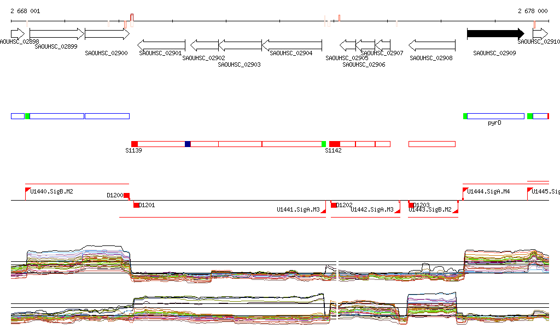The image size is (560, 334).
Task: Click the U1444.SigA.M4 promoter flag
Action: pos(465,190)
